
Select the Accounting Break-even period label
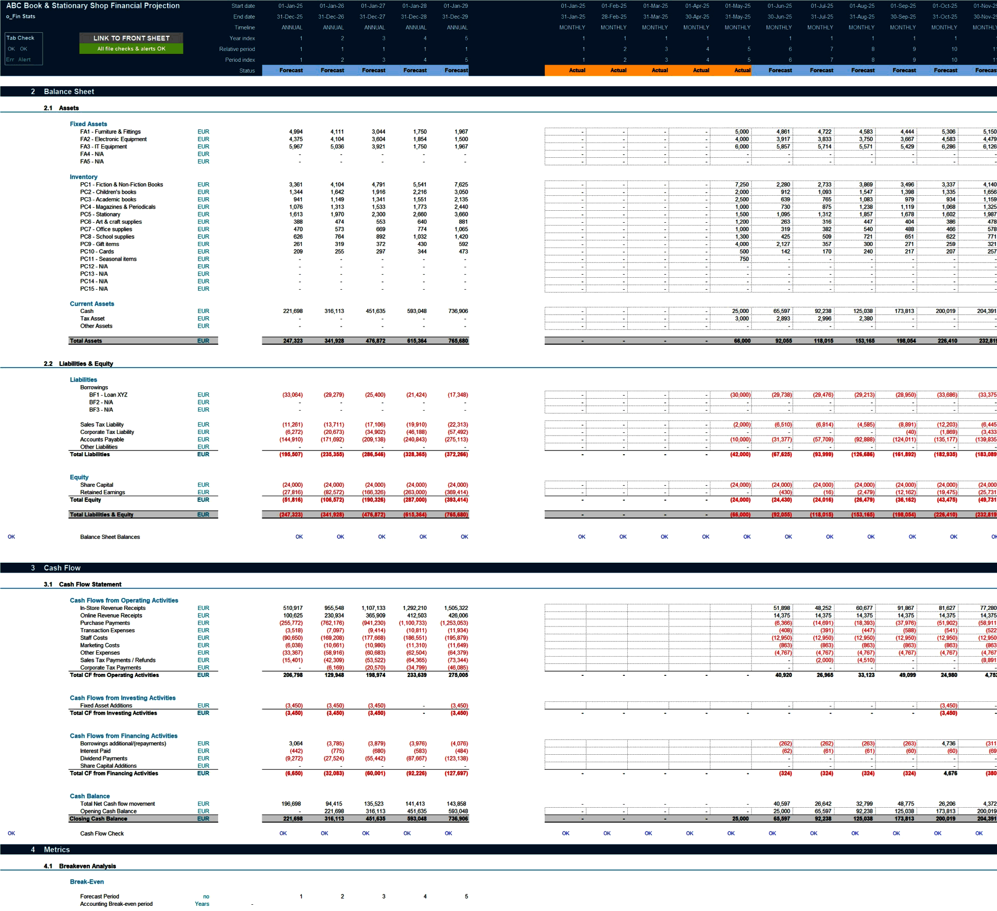pos(116,904)
